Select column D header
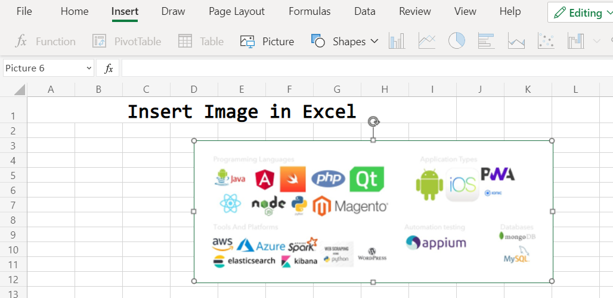 click(x=194, y=90)
